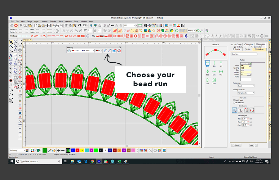Click the Print icon in the standard toolbar
Viewport: 279px width, 180px height.
coord(56,26)
